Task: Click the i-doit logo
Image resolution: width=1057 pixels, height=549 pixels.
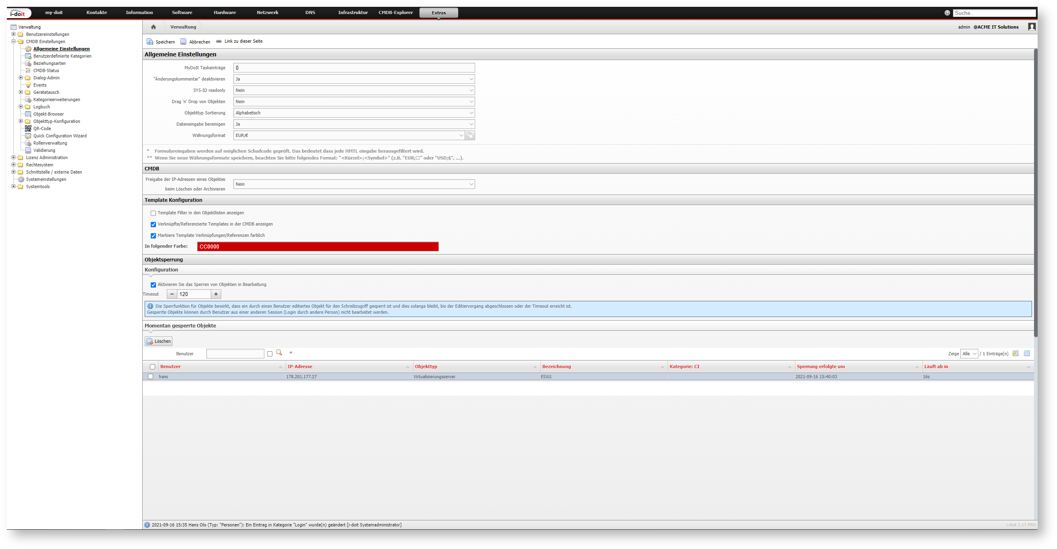Action: tap(18, 13)
